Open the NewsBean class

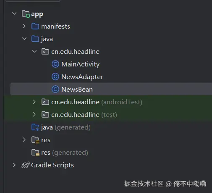click(x=77, y=90)
